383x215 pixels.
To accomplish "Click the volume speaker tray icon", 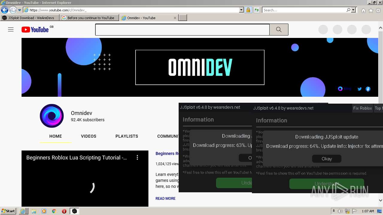I will [x=341, y=211].
